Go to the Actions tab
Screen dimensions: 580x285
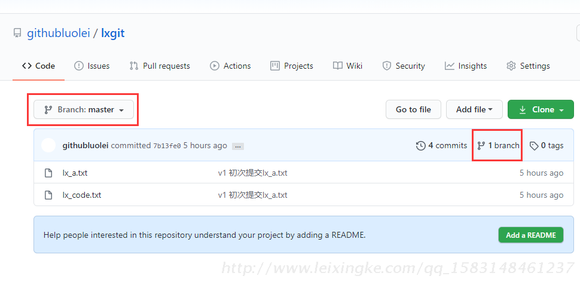(230, 66)
